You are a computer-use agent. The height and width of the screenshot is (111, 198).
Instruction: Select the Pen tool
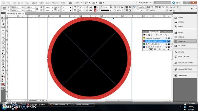tap(3, 37)
